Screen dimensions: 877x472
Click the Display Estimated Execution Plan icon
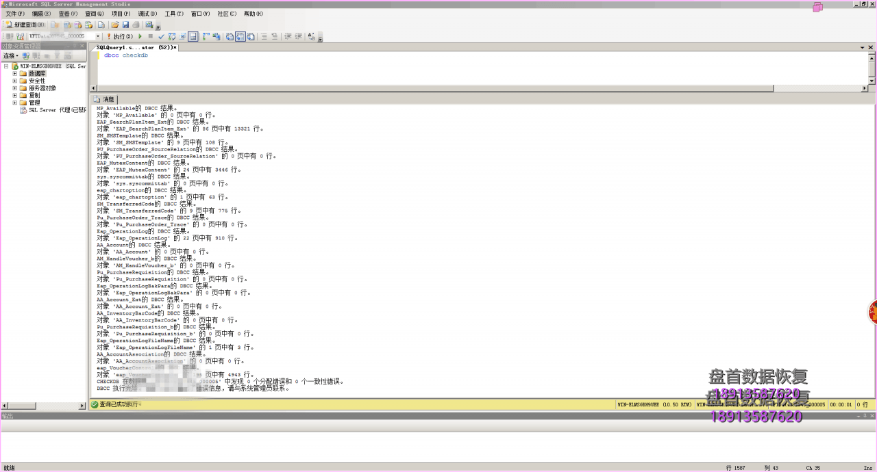point(171,36)
